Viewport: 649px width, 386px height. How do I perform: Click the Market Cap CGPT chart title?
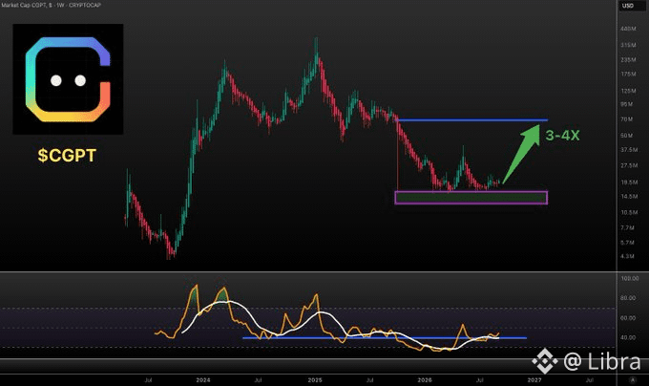coord(51,5)
